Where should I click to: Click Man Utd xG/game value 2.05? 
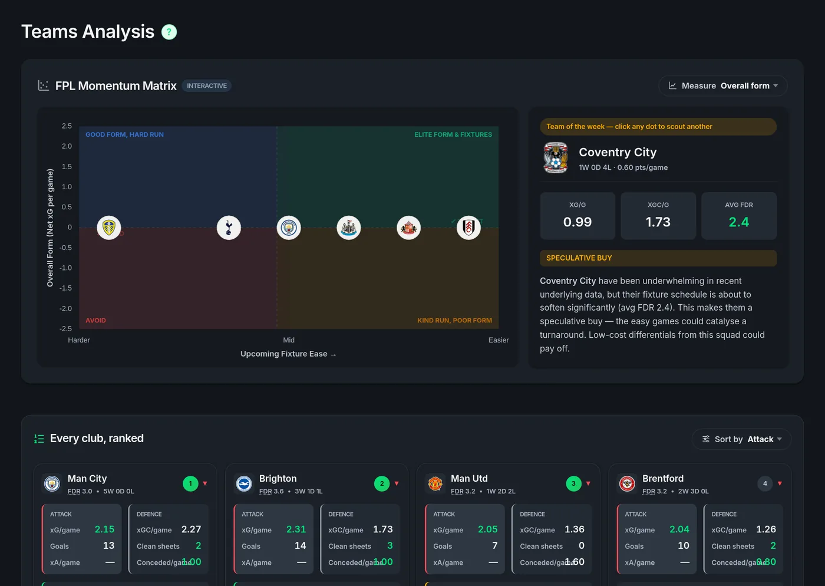point(488,529)
